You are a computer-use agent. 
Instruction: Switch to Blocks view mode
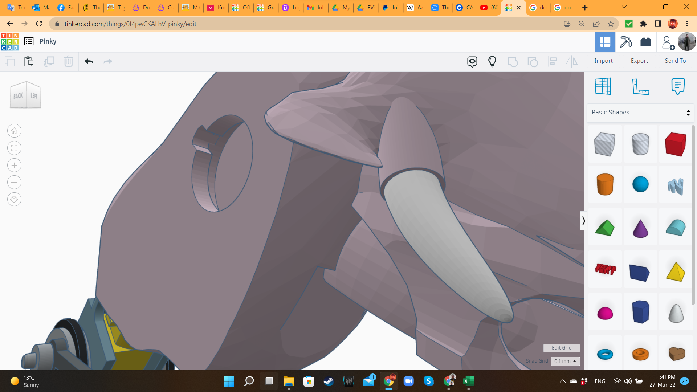625,42
